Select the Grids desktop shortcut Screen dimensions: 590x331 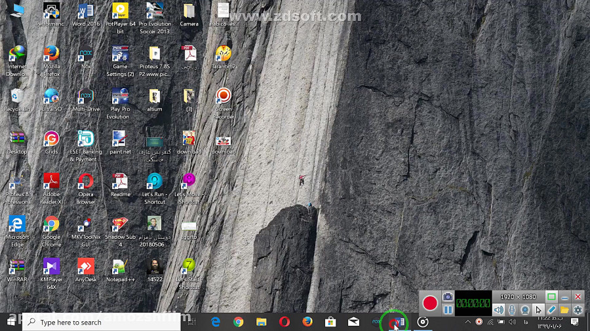(x=52, y=143)
